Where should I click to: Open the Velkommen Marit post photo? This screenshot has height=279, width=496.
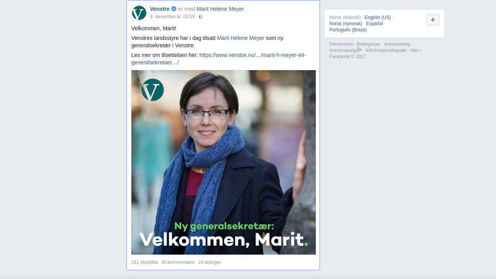coord(224,162)
